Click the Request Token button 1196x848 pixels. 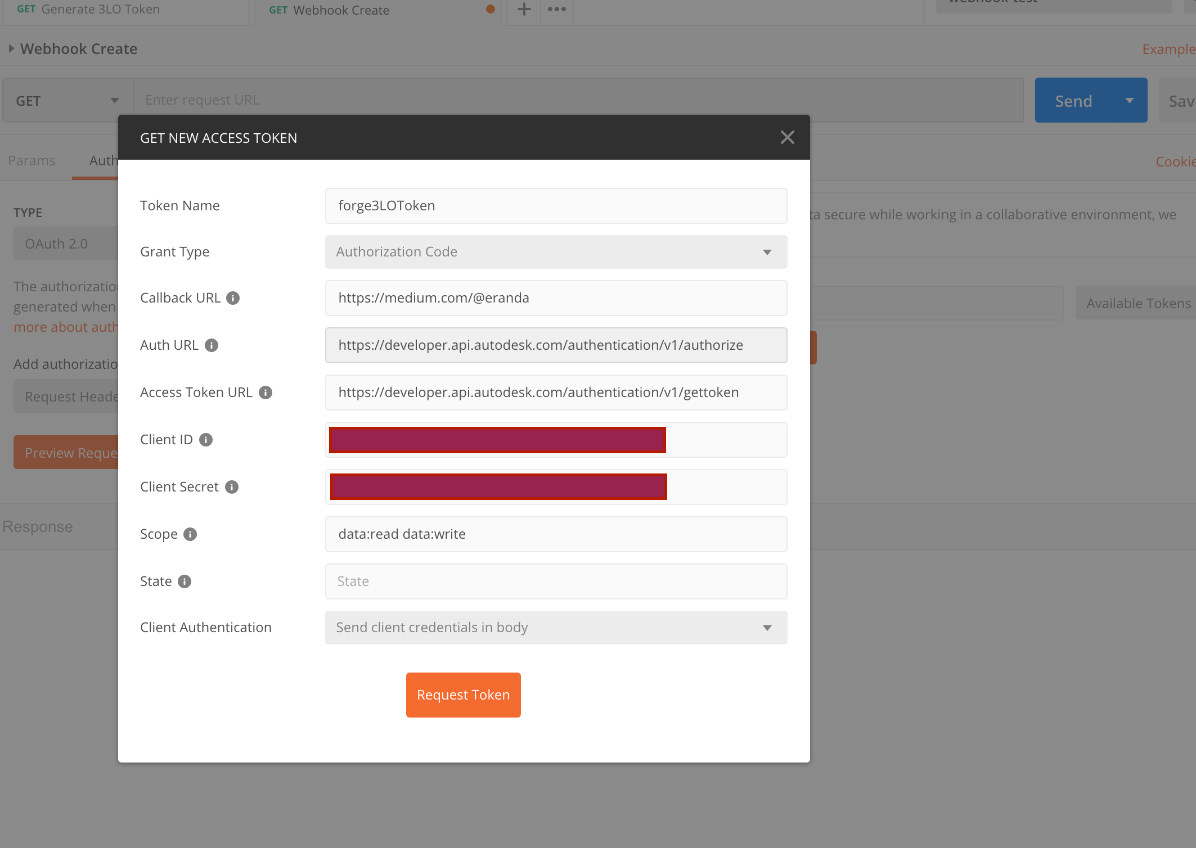pyautogui.click(x=463, y=694)
